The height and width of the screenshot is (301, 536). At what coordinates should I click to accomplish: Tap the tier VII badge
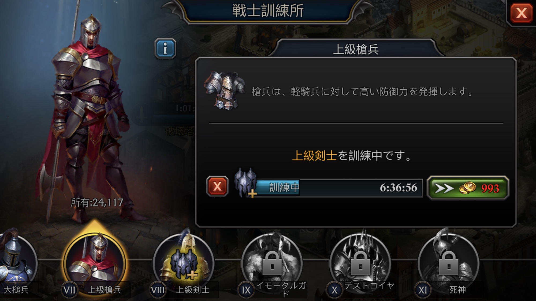coord(69,290)
